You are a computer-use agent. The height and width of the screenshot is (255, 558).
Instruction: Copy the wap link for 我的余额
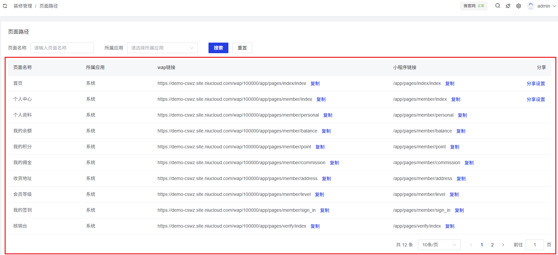[x=326, y=131]
